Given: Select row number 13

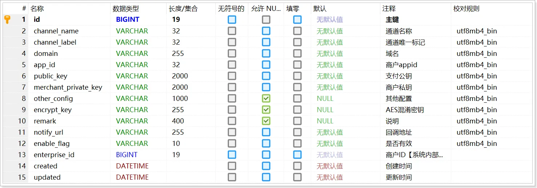Looking at the screenshot, I should pyautogui.click(x=22, y=155).
